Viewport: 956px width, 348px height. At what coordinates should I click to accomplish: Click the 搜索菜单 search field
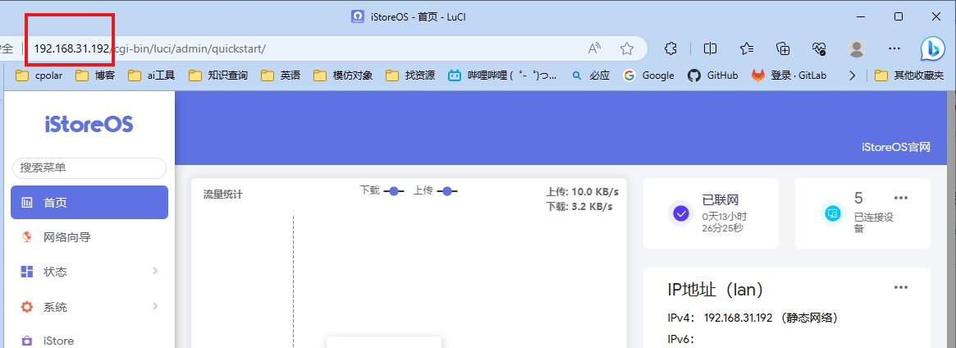click(x=89, y=167)
